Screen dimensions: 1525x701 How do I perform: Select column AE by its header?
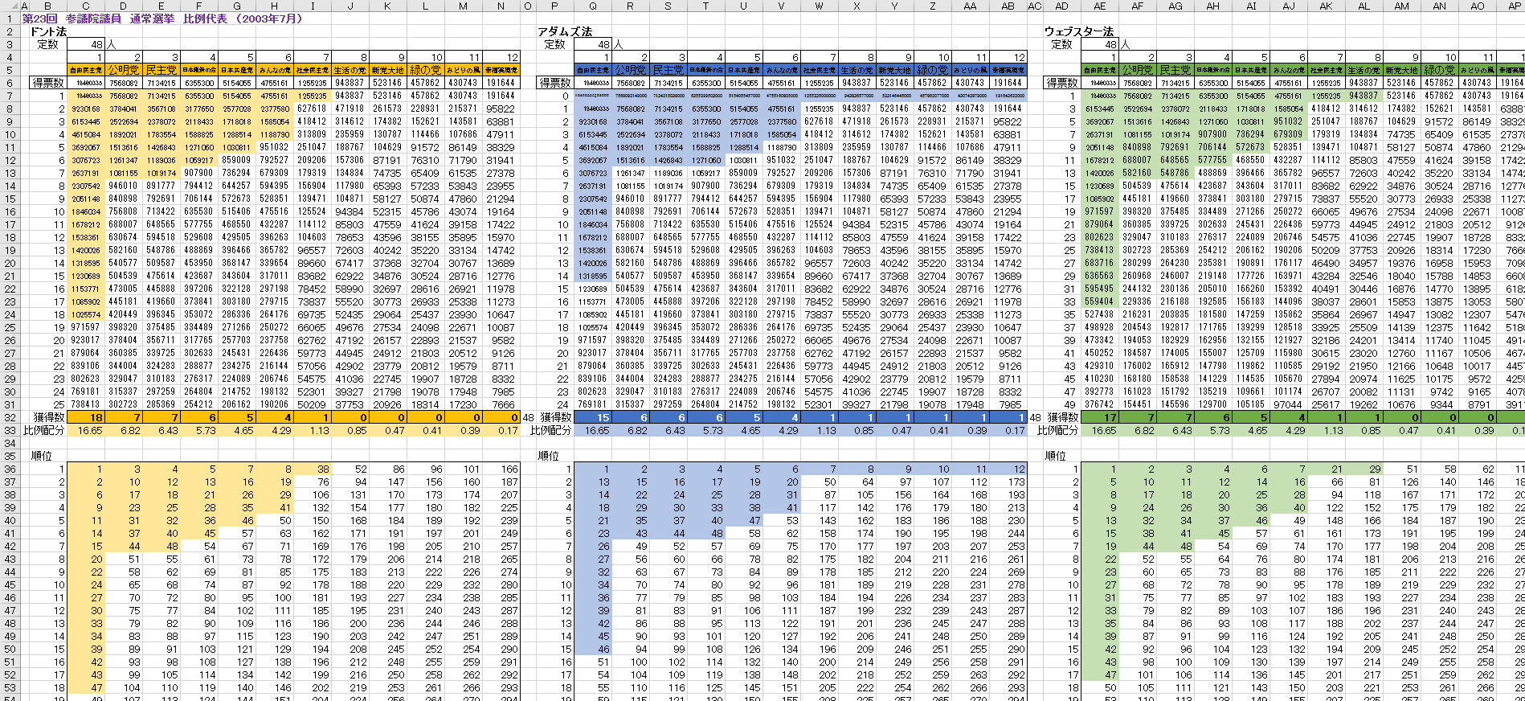coord(1100,6)
